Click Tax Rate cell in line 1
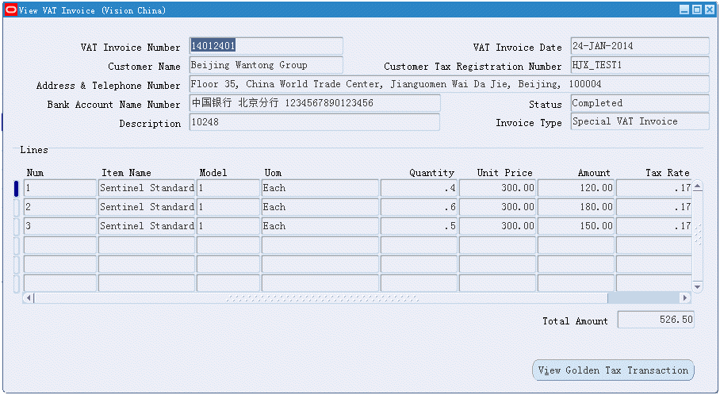The image size is (720, 395). tap(654, 188)
